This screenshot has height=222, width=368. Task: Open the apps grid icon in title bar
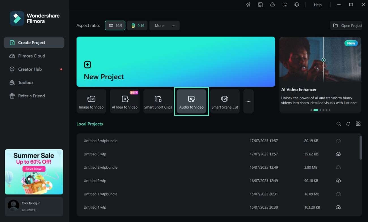[x=284, y=5]
